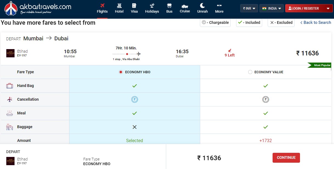Click Baggage excluded X under ECONOMY HBO

(134, 127)
